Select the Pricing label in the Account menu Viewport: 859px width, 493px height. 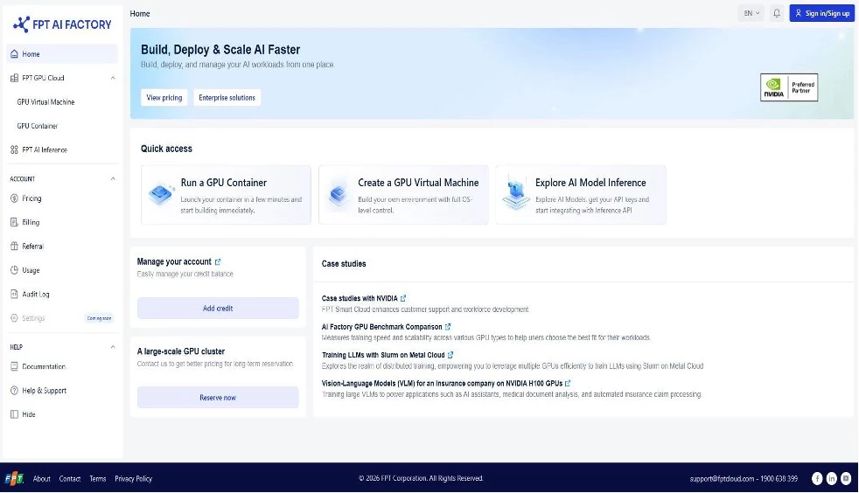[31, 198]
